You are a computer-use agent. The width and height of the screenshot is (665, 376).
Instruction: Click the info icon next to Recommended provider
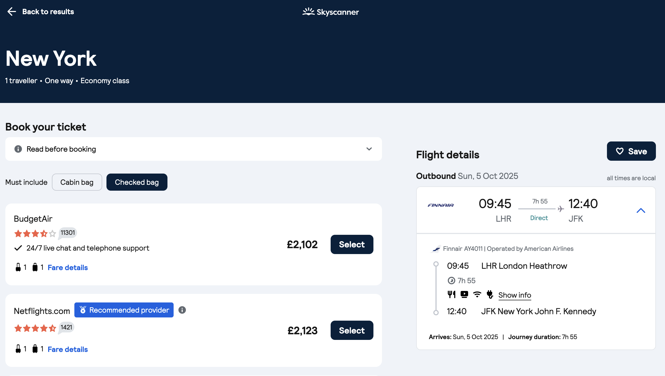point(182,310)
